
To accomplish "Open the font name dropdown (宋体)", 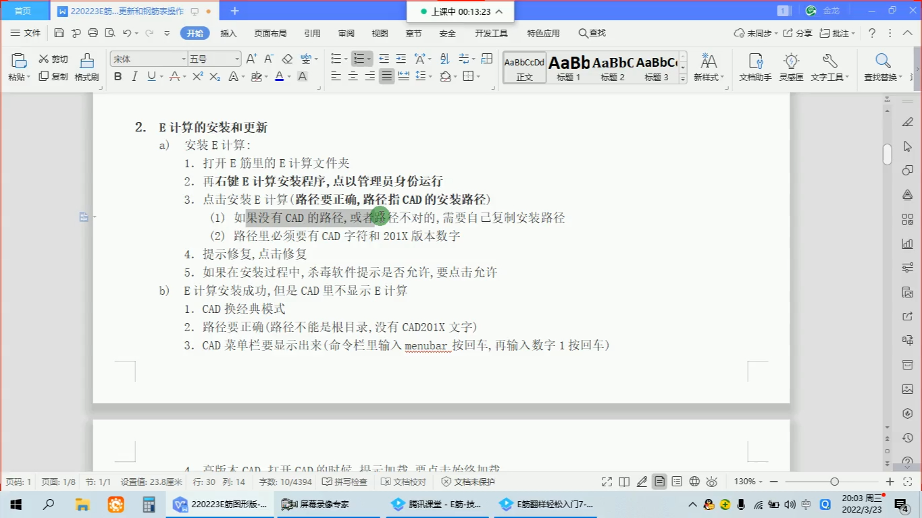I will coord(183,59).
